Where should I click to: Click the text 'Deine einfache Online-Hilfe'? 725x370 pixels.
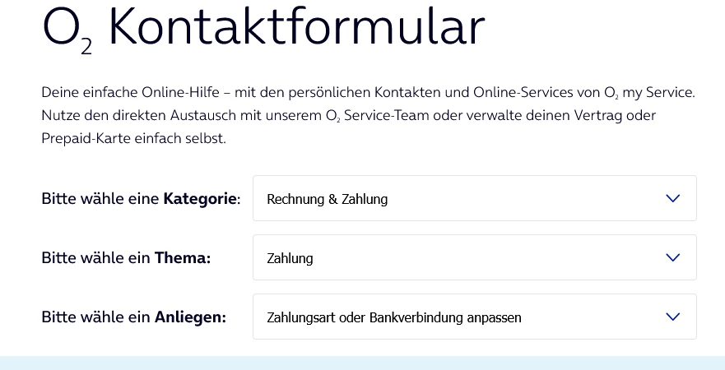coord(130,92)
